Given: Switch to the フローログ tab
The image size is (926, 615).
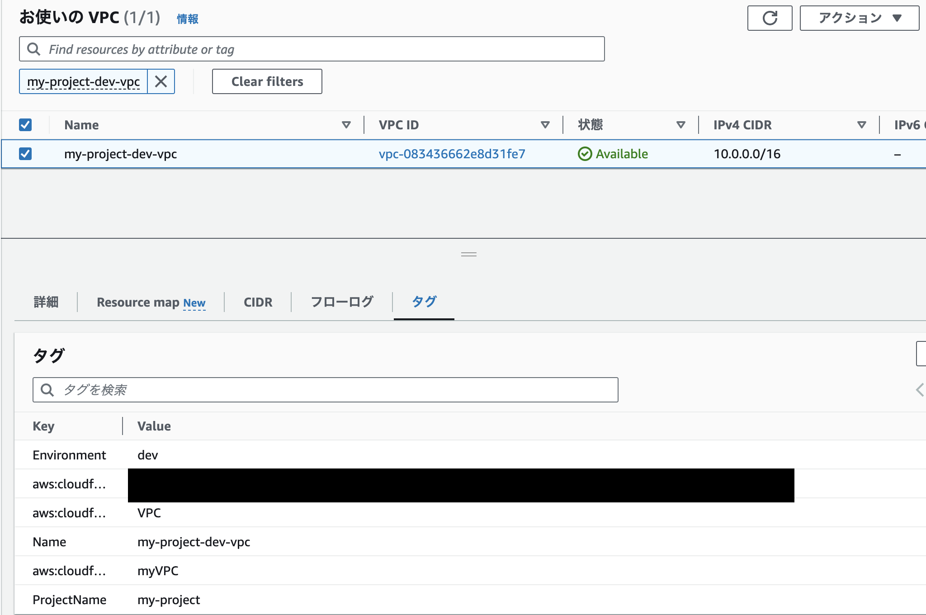Looking at the screenshot, I should click(342, 302).
